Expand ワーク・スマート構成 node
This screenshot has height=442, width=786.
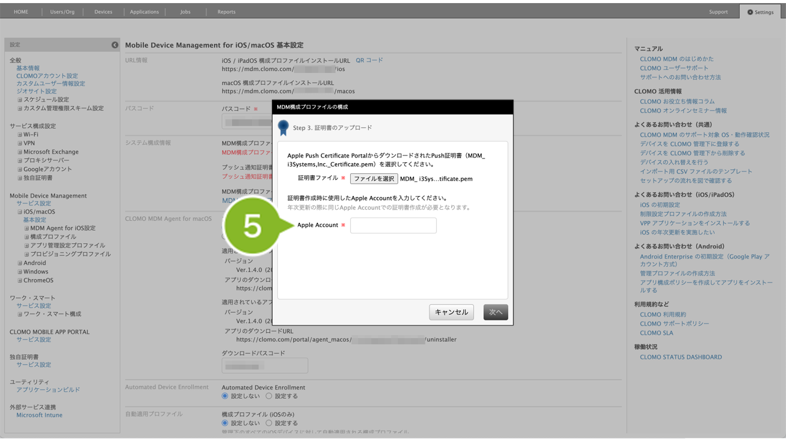(x=19, y=314)
